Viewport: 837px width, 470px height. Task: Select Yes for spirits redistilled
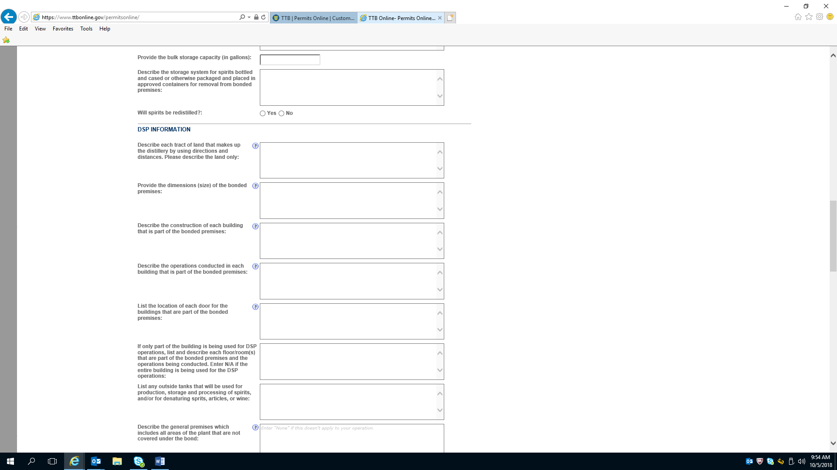262,114
